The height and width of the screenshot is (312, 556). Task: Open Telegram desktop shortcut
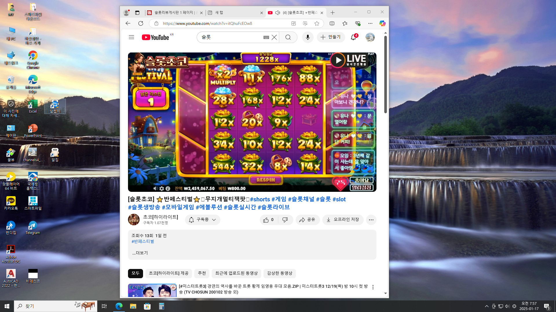pos(33,228)
